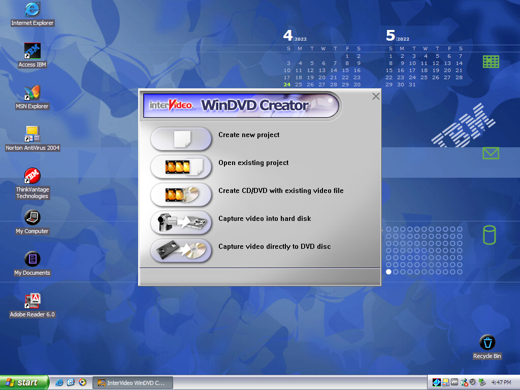Select 'Create CD/DVD with existing video file' text
Viewport: 520px width, 390px height.
click(x=281, y=191)
